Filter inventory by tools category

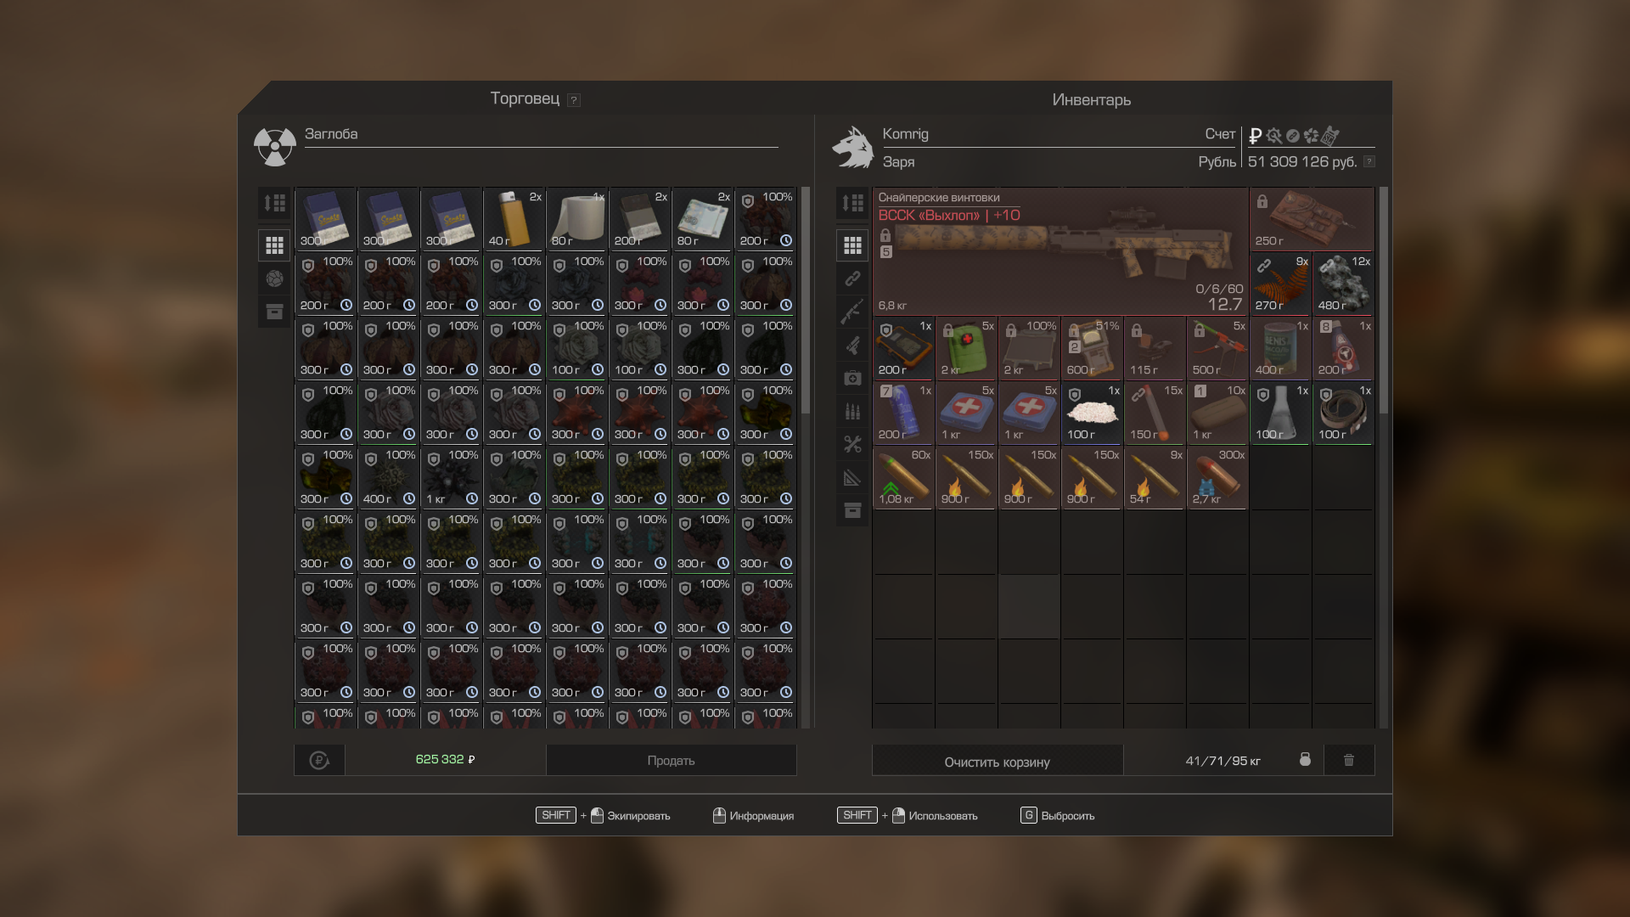tap(852, 444)
